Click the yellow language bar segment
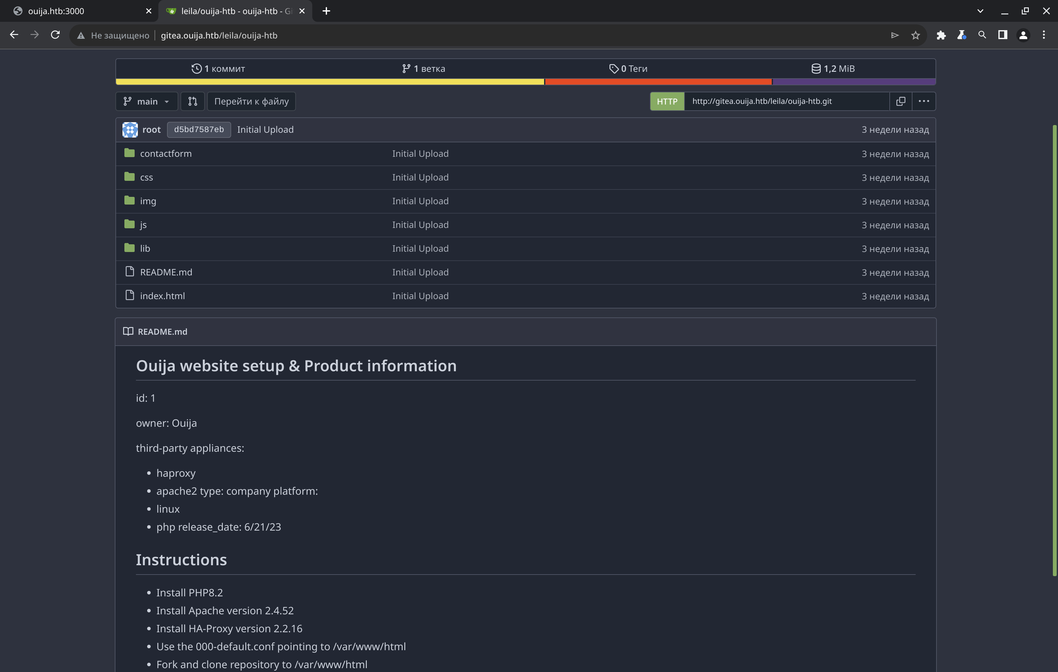The image size is (1058, 672). (x=330, y=82)
